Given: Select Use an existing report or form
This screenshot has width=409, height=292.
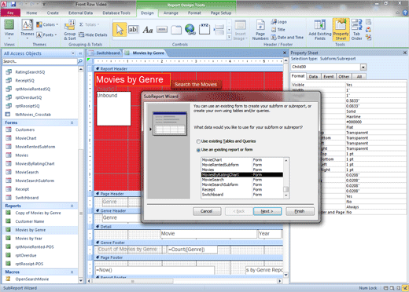Looking at the screenshot, I should click(224, 150).
